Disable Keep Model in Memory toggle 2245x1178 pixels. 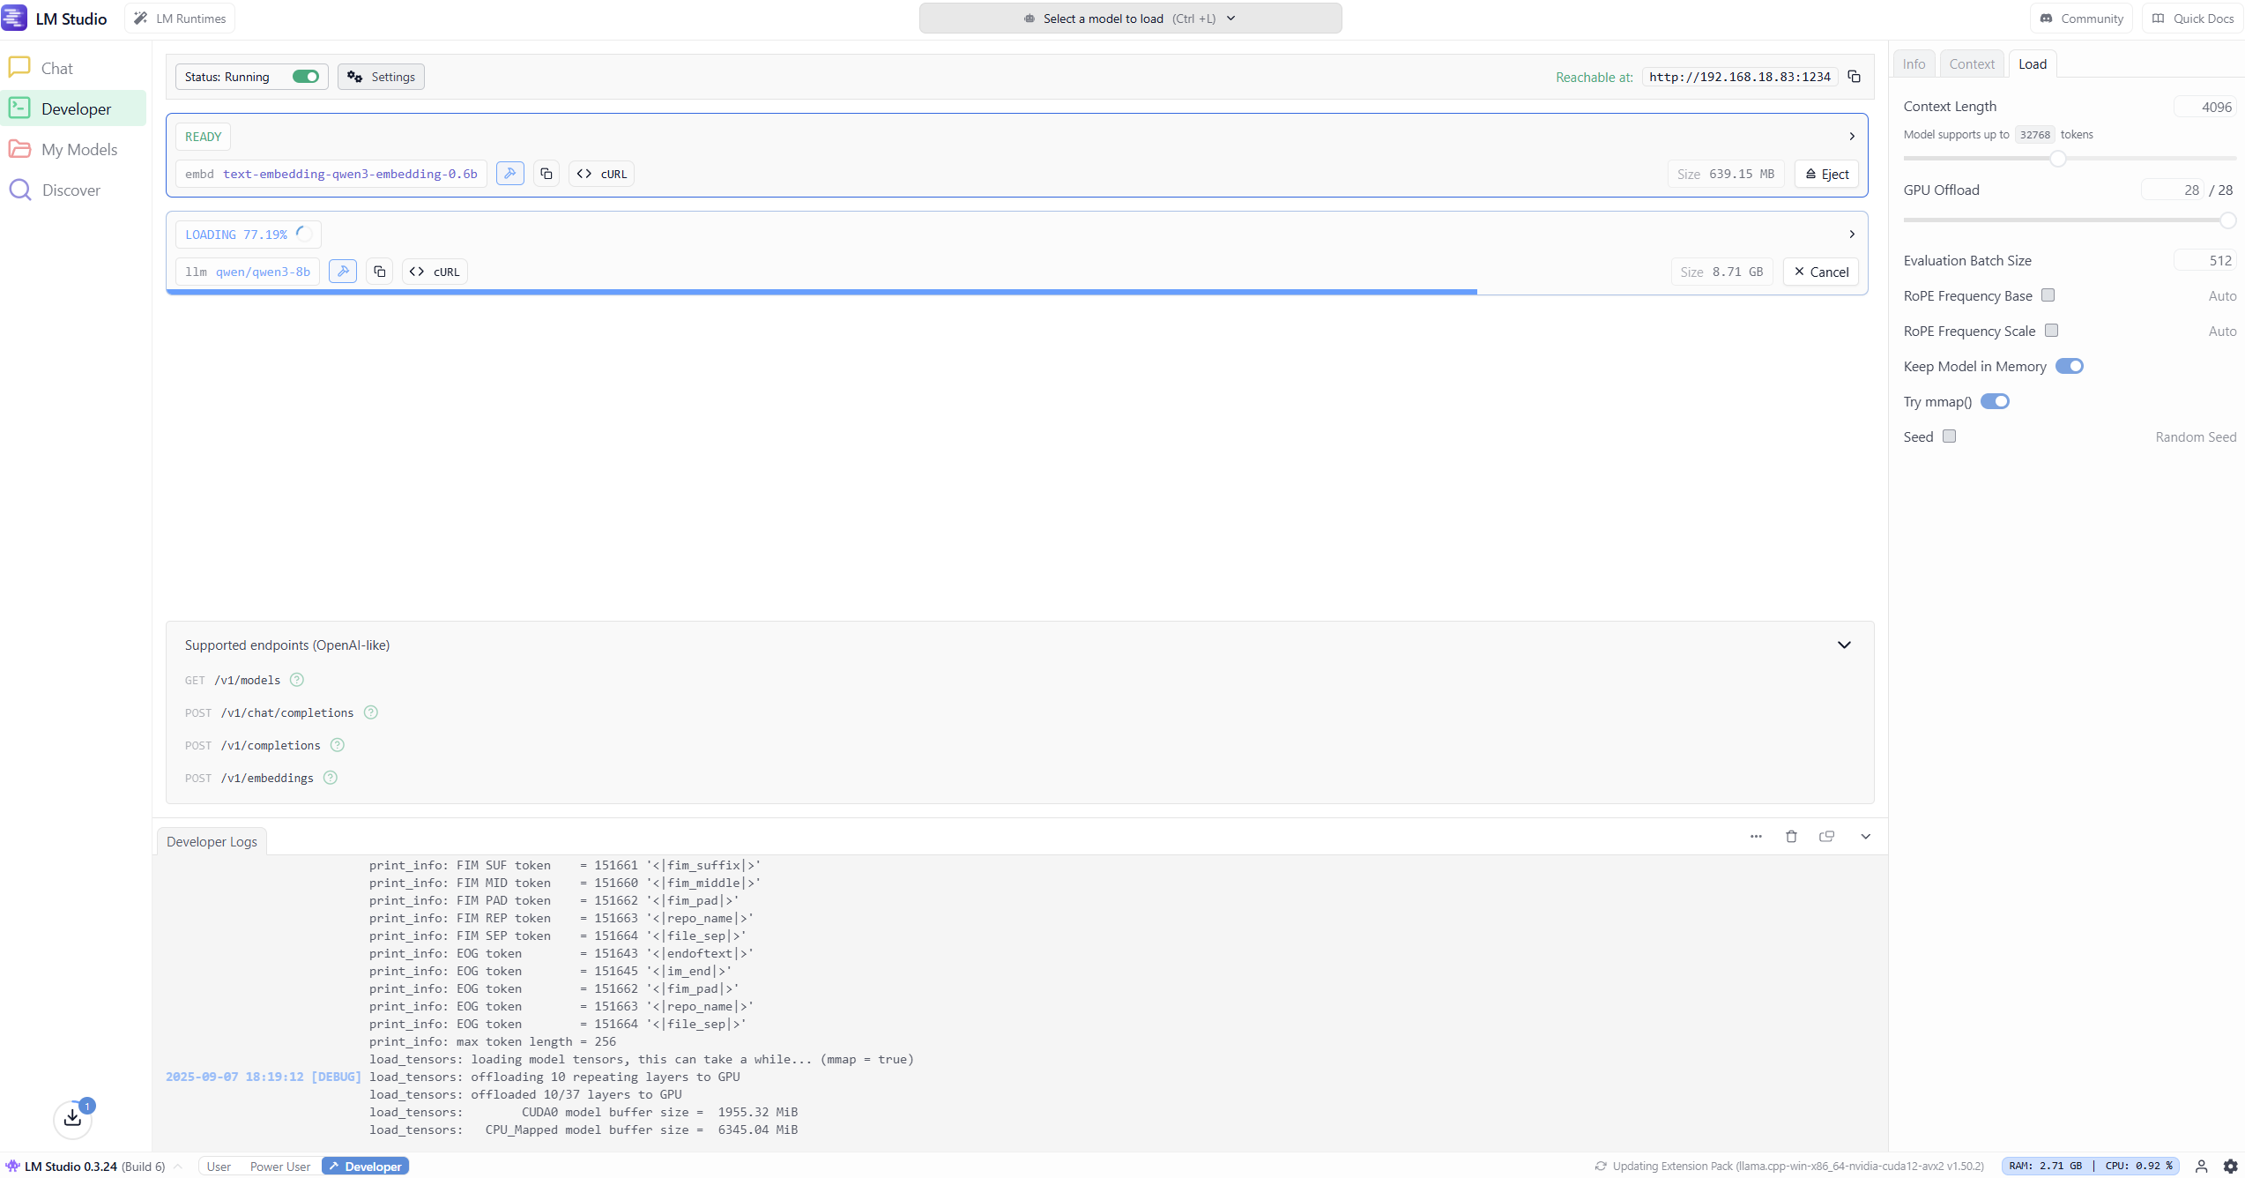tap(2069, 366)
